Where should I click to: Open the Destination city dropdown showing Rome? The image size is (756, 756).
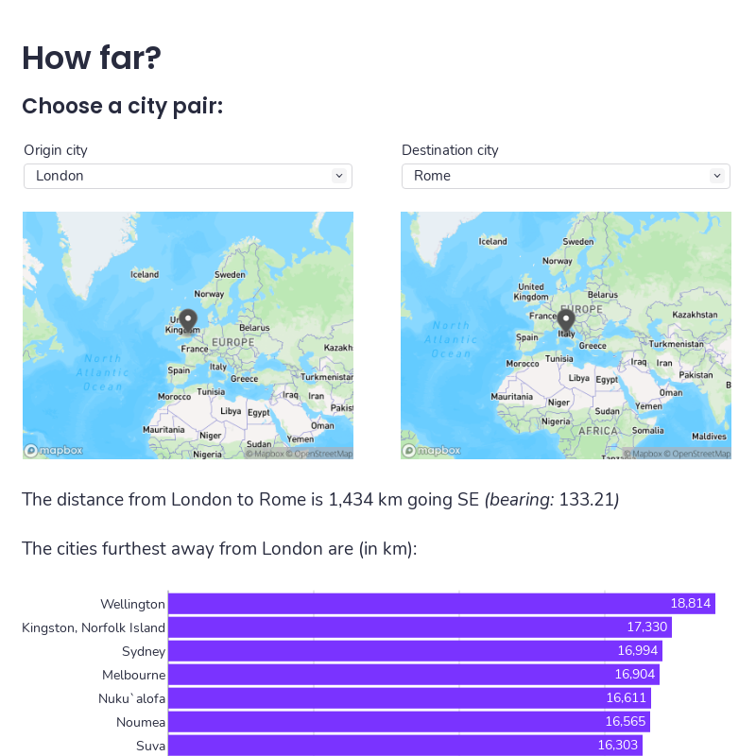pos(565,176)
